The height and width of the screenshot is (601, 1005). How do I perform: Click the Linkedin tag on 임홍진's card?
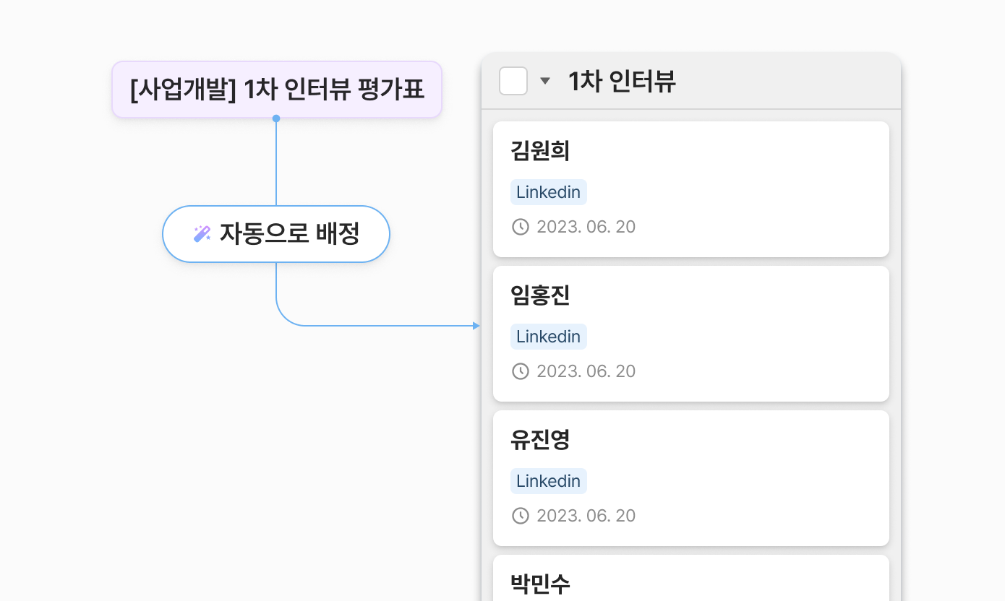548,337
